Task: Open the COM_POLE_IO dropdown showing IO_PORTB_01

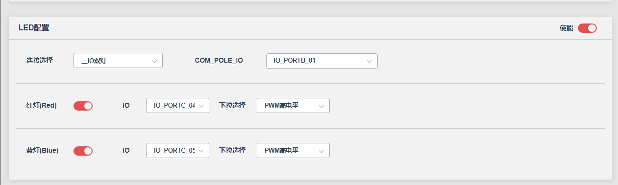Action: (x=322, y=61)
